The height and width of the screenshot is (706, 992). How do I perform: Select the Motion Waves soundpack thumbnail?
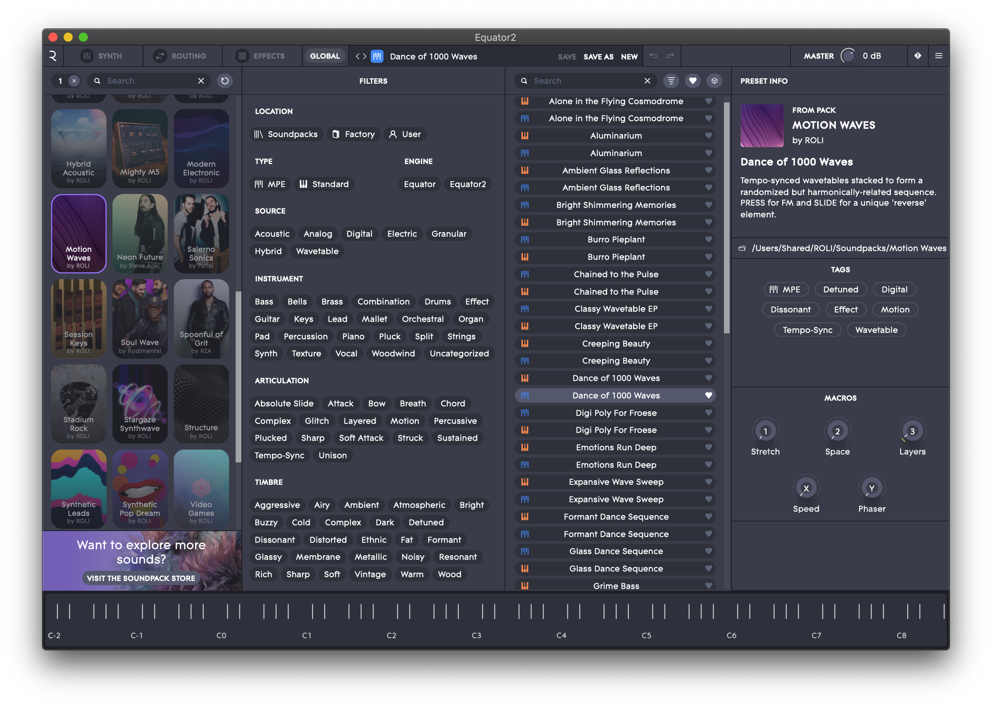point(79,233)
